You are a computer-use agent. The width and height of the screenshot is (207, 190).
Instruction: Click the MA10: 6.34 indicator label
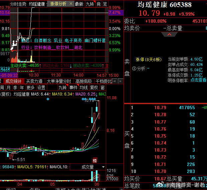[63, 94]
